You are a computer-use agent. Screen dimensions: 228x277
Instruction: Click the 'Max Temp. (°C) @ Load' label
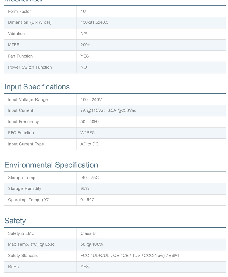click(x=31, y=244)
